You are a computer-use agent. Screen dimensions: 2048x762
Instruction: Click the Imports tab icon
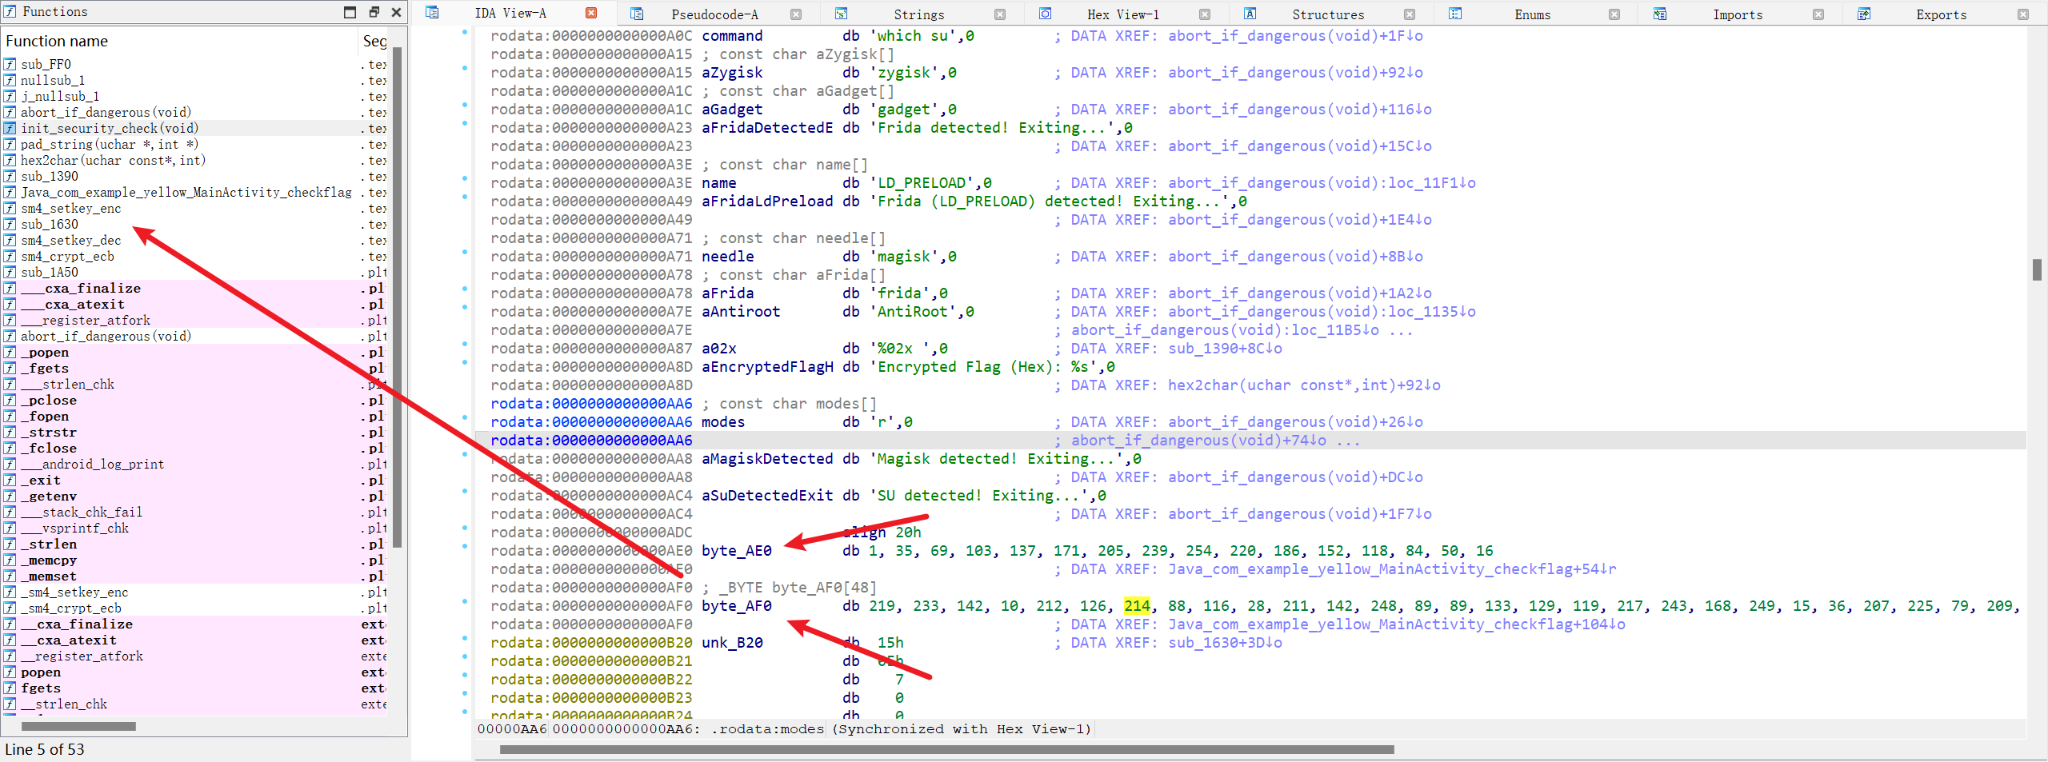(x=1660, y=14)
